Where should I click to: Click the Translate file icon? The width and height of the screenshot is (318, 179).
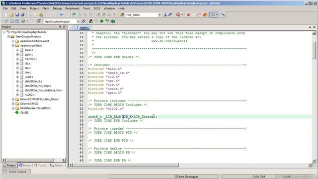(6, 21)
